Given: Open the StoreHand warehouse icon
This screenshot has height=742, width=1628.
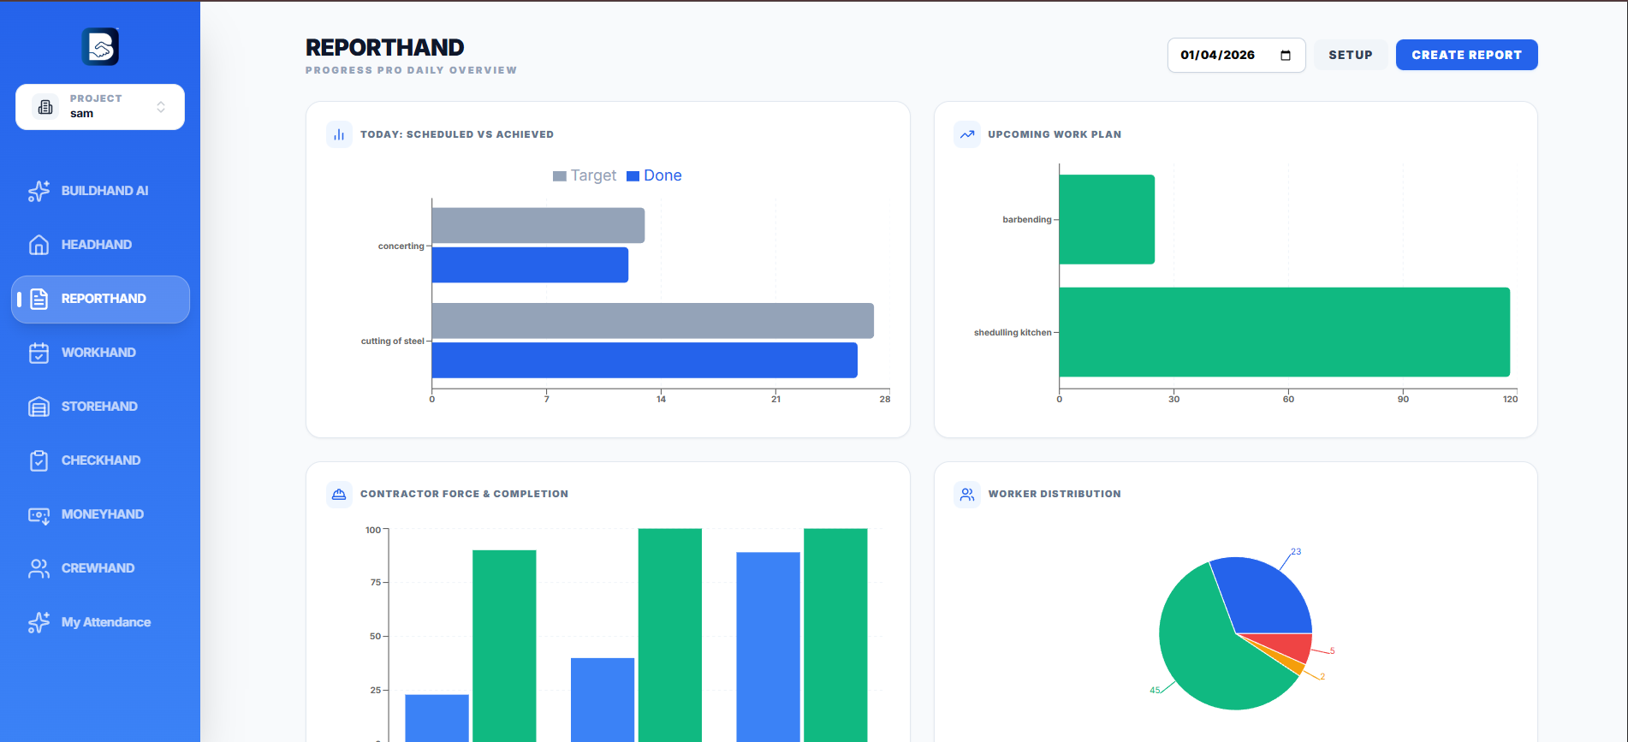Looking at the screenshot, I should (39, 407).
